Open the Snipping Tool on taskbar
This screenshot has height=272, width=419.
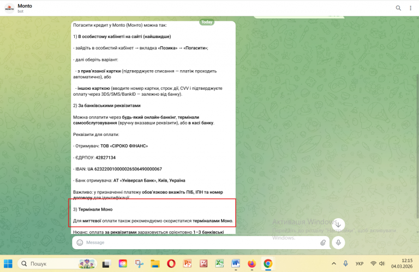tap(139, 264)
